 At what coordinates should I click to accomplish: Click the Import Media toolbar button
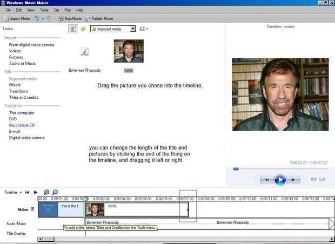(17, 19)
